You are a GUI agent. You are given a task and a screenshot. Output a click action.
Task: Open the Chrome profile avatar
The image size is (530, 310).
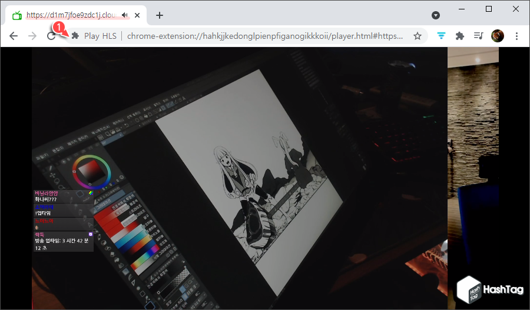[498, 36]
